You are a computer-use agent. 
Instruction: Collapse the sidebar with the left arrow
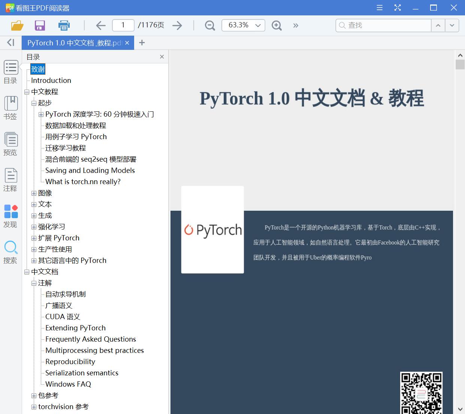pyautogui.click(x=10, y=42)
